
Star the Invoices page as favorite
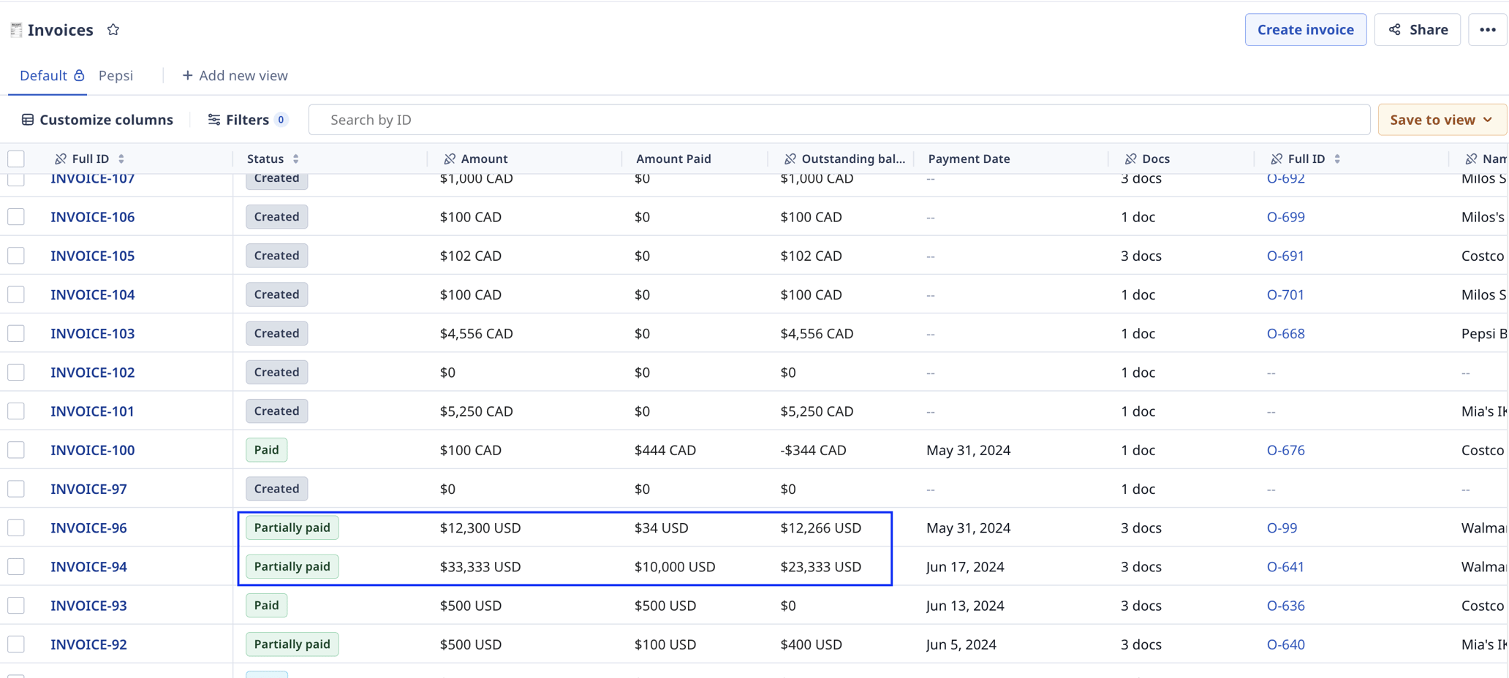(113, 30)
